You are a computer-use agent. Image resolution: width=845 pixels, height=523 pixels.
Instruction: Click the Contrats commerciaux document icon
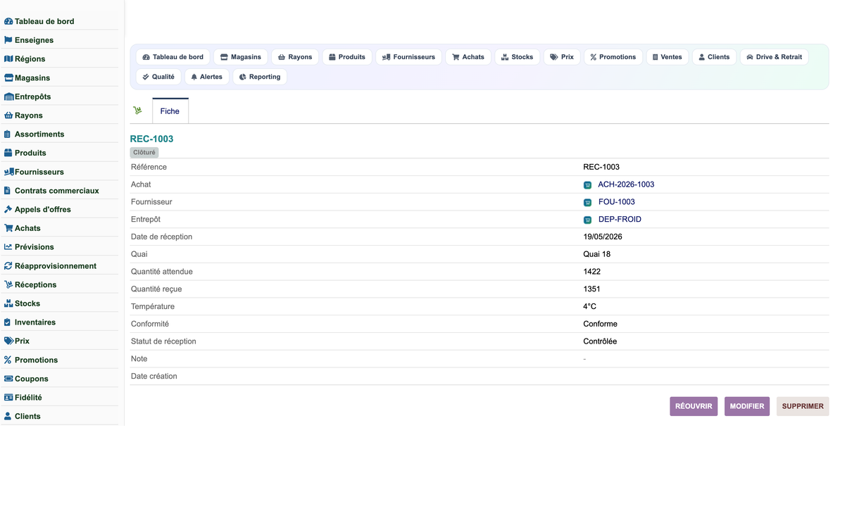coord(8,191)
